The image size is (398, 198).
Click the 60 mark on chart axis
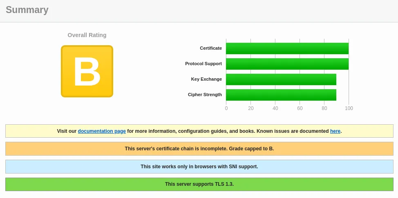[x=300, y=108]
